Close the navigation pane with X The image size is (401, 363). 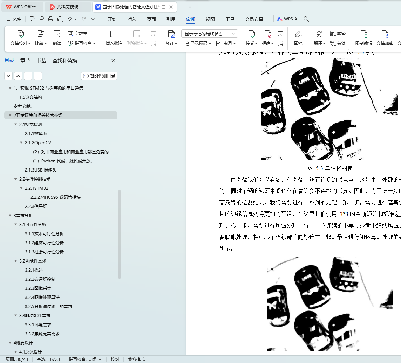pyautogui.click(x=113, y=61)
